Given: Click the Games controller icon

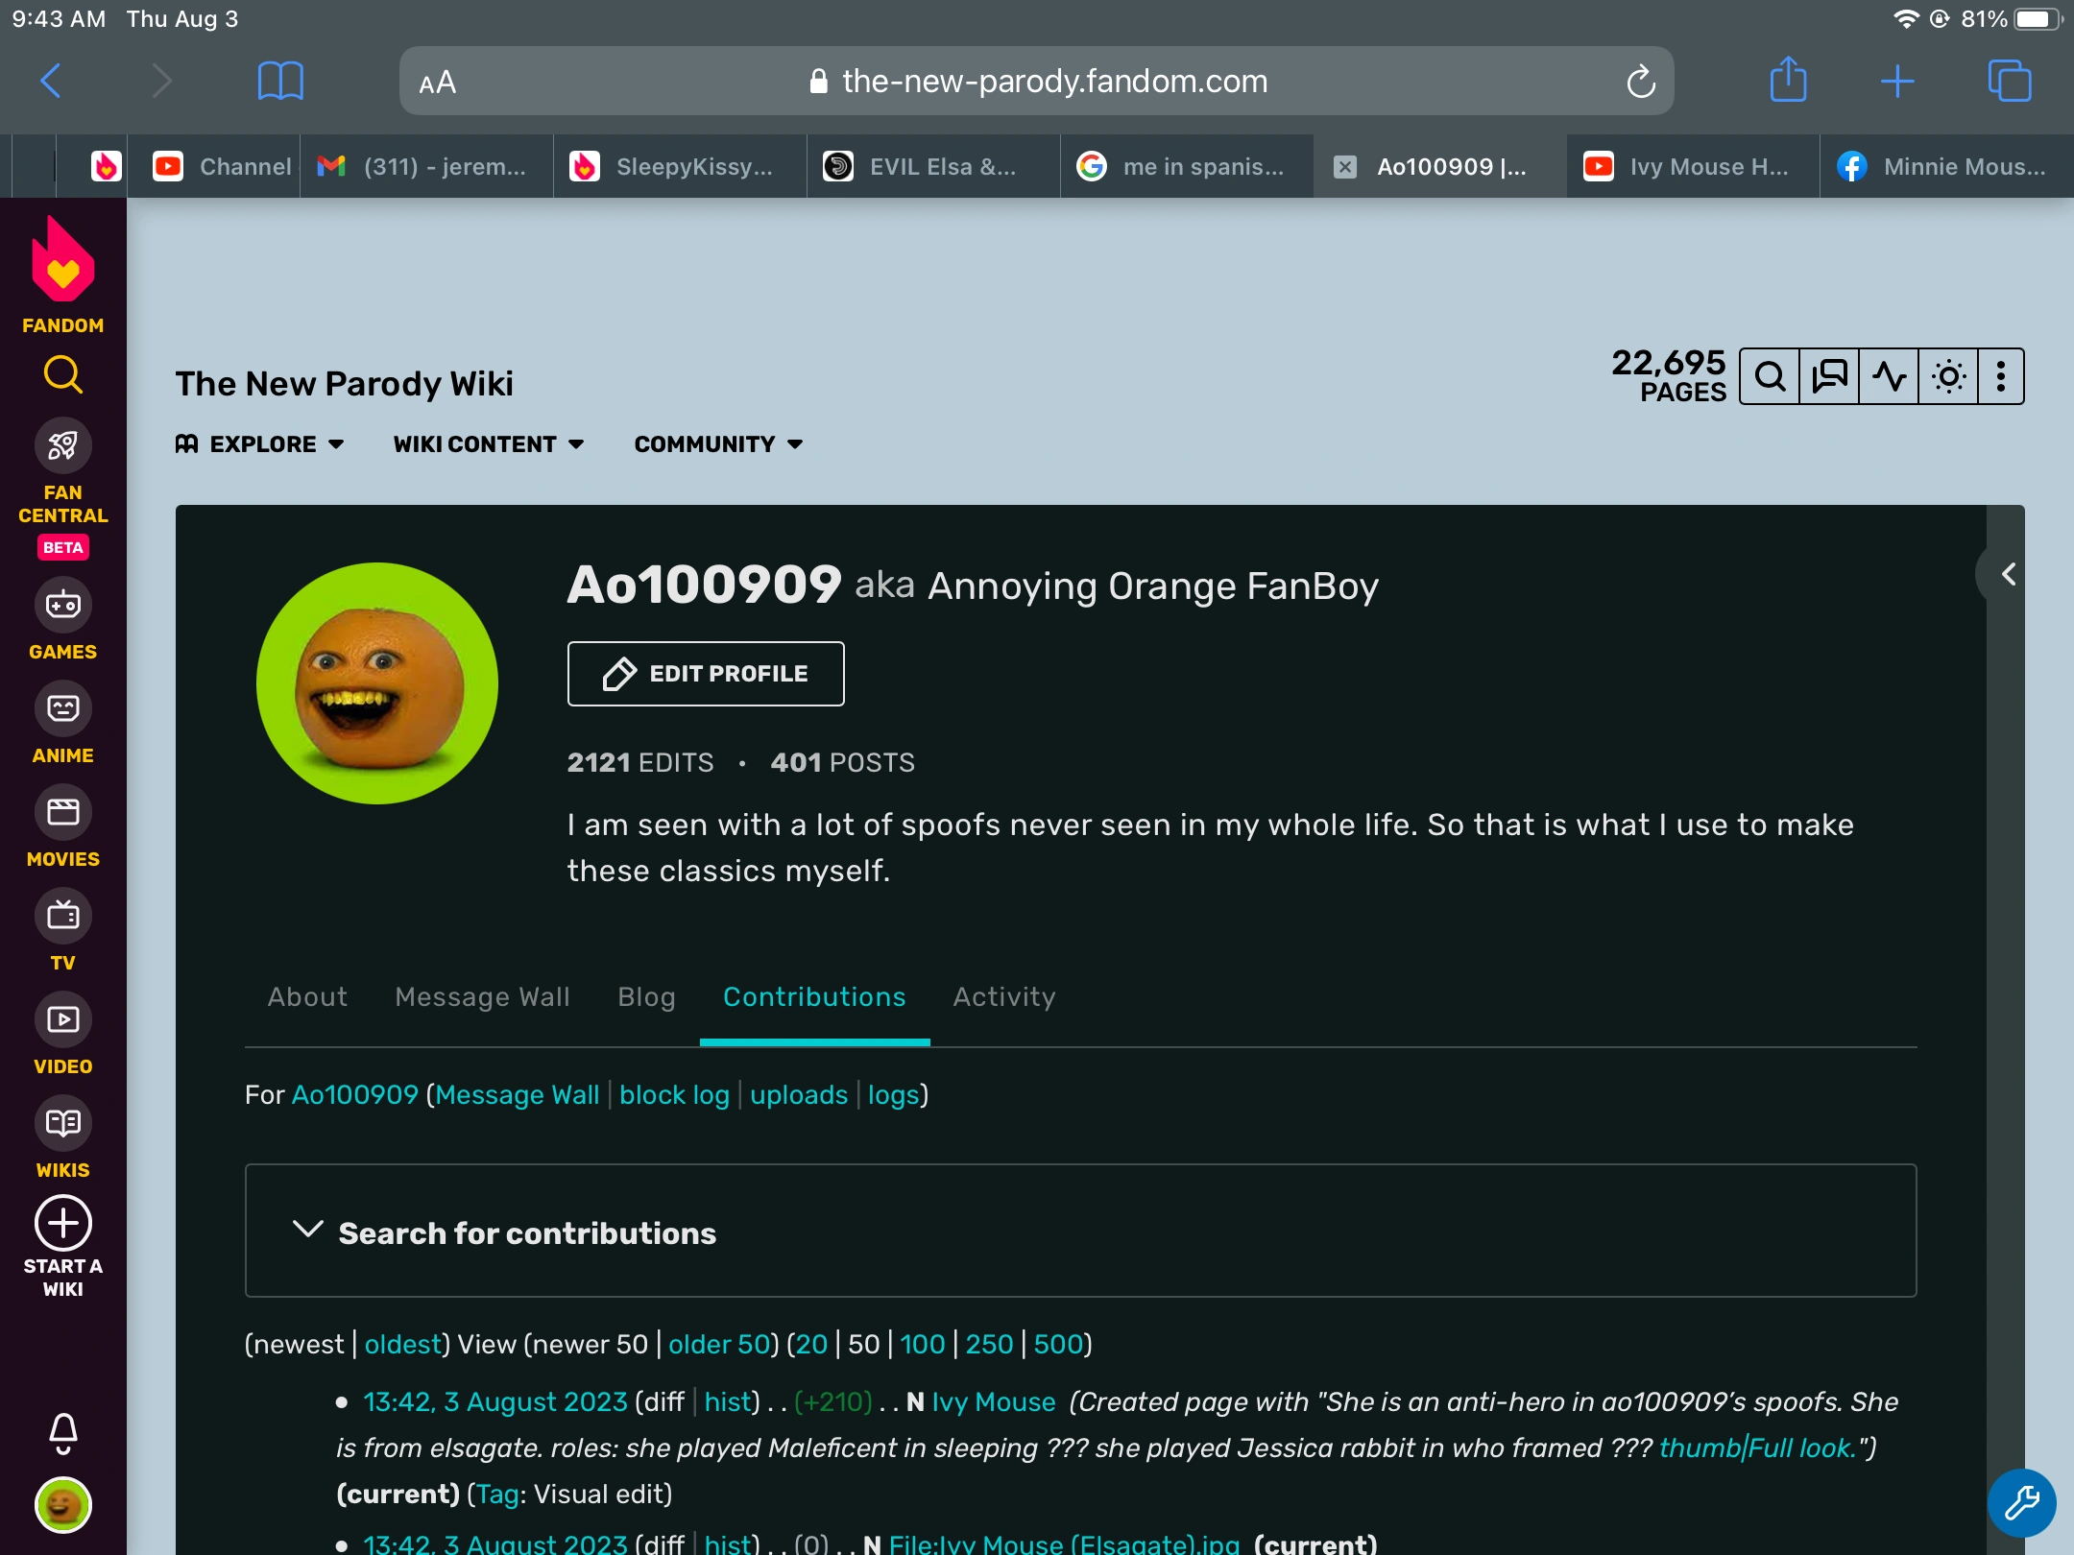Looking at the screenshot, I should pos(62,606).
